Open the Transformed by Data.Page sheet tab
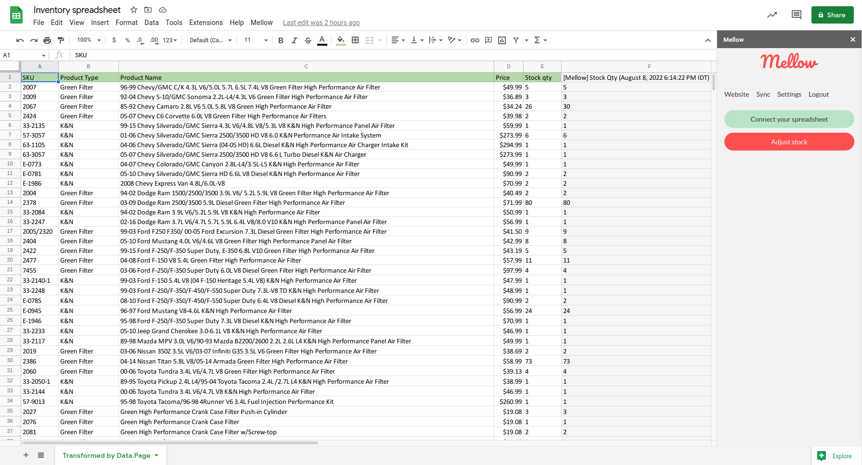The height and width of the screenshot is (465, 862). [x=111, y=455]
